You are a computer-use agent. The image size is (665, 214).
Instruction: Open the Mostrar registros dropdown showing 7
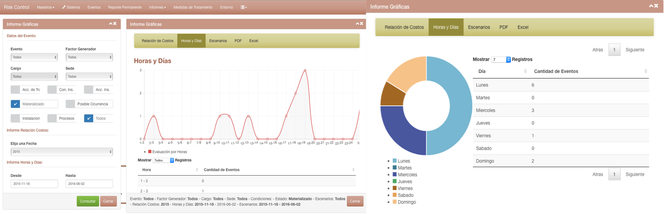(501, 60)
